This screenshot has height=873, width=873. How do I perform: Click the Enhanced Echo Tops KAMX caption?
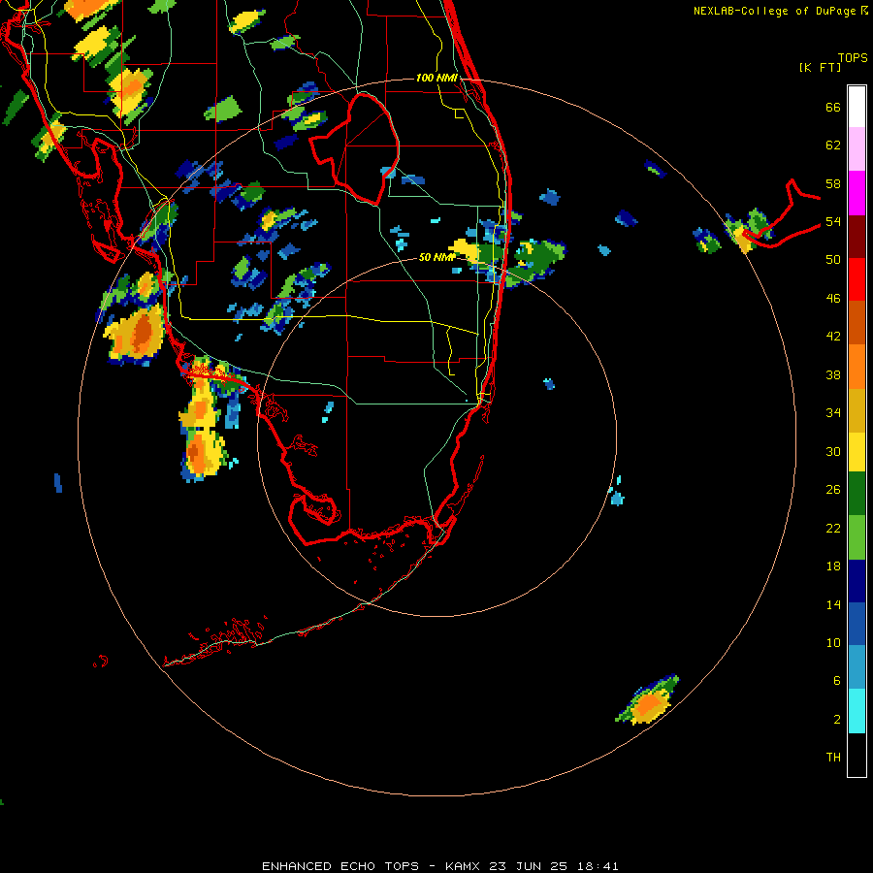pos(439,866)
